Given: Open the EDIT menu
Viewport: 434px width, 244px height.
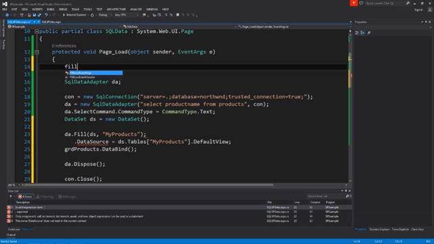Looking at the screenshot, I should 14,9.
